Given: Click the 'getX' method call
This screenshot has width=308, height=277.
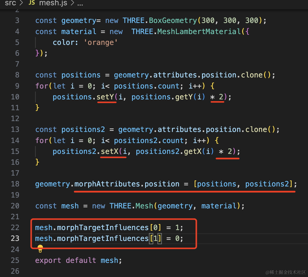Looking at the screenshot, I should 193,151.
